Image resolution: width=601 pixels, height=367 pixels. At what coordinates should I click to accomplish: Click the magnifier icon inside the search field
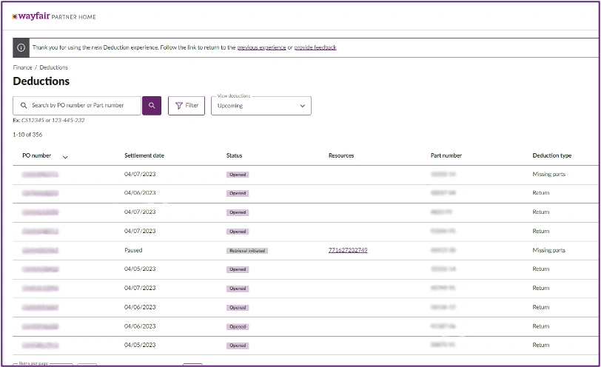(24, 105)
